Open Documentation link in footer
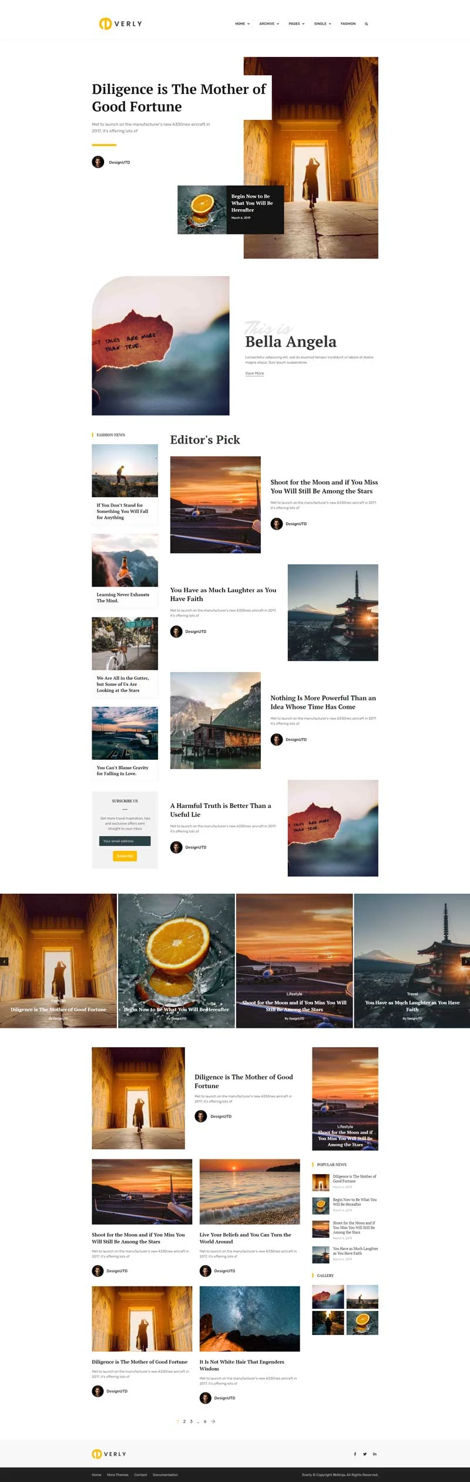This screenshot has height=1482, width=470. [165, 1474]
